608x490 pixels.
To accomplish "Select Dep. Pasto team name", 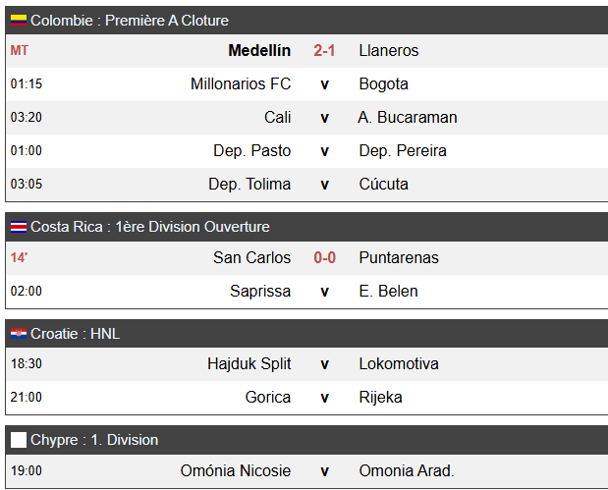I will click(252, 151).
